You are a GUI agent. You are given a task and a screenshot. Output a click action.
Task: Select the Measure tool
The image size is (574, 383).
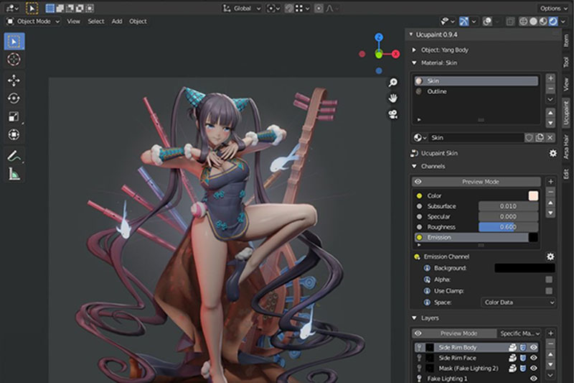pos(14,174)
